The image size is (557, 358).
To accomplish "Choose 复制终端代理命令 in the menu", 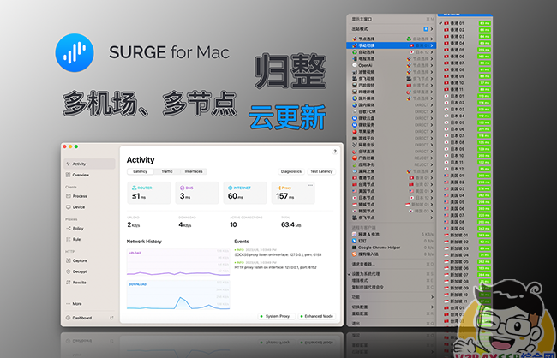I will click(392, 287).
